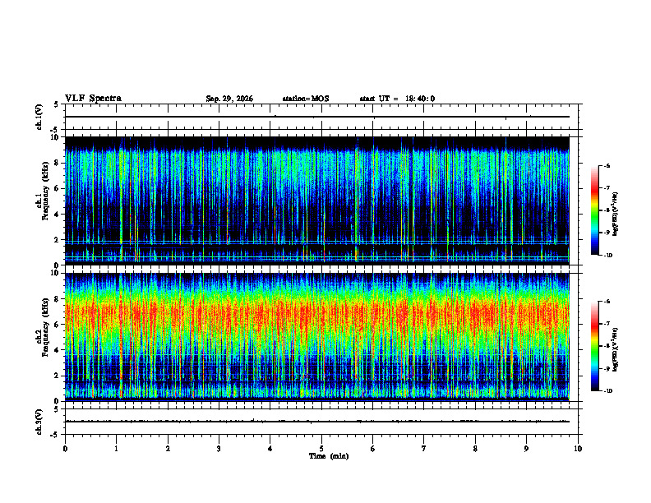Click the 5 minute tick on time axis

321,449
